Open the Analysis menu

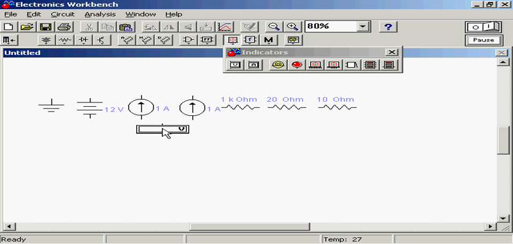point(100,15)
